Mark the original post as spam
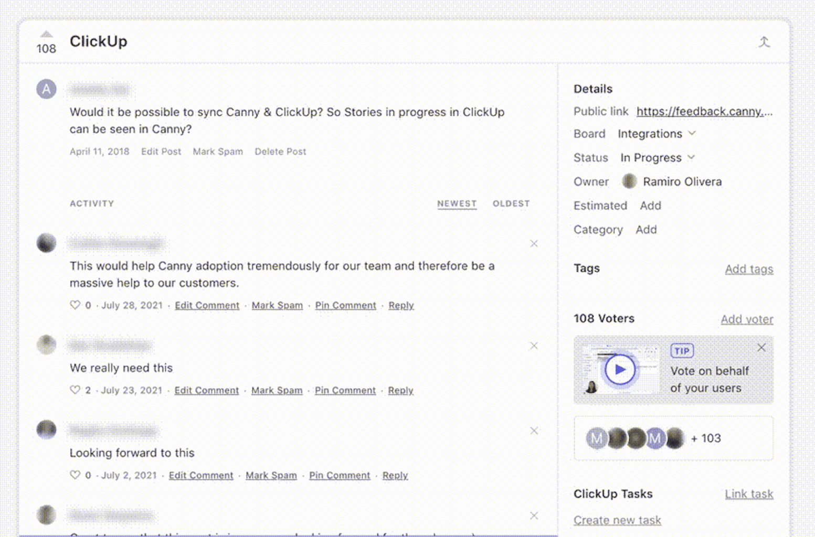Image resolution: width=815 pixels, height=537 pixels. click(x=218, y=152)
